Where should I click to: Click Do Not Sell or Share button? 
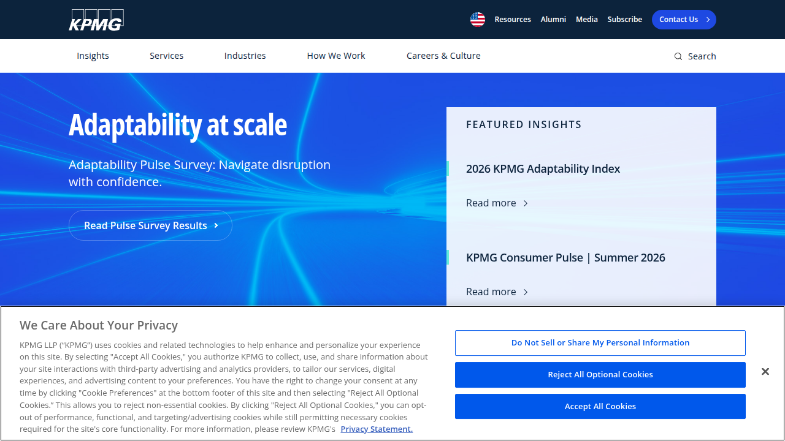coord(600,343)
